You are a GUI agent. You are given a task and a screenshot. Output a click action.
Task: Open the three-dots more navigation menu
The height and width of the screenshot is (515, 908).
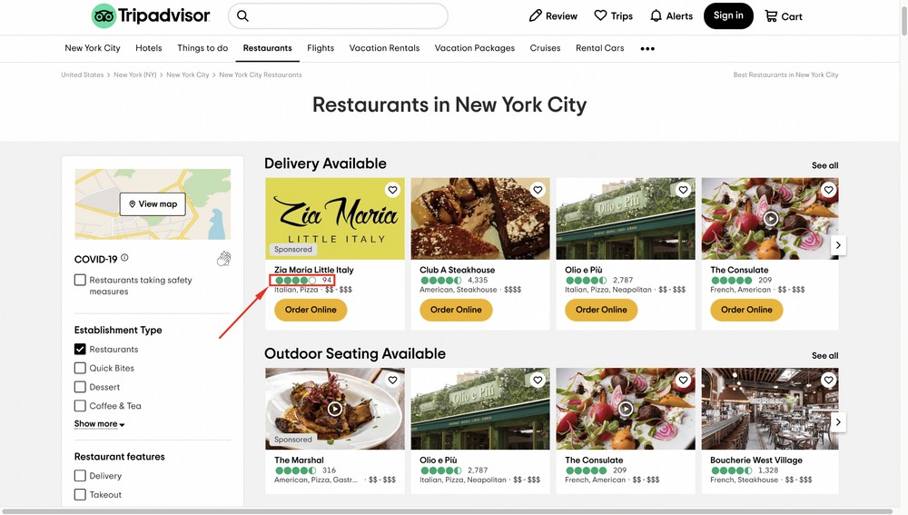(x=647, y=49)
